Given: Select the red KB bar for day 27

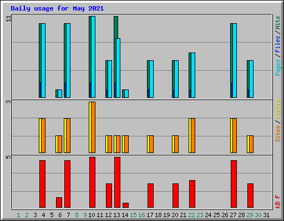Looking at the screenshot, I should click(x=234, y=184).
